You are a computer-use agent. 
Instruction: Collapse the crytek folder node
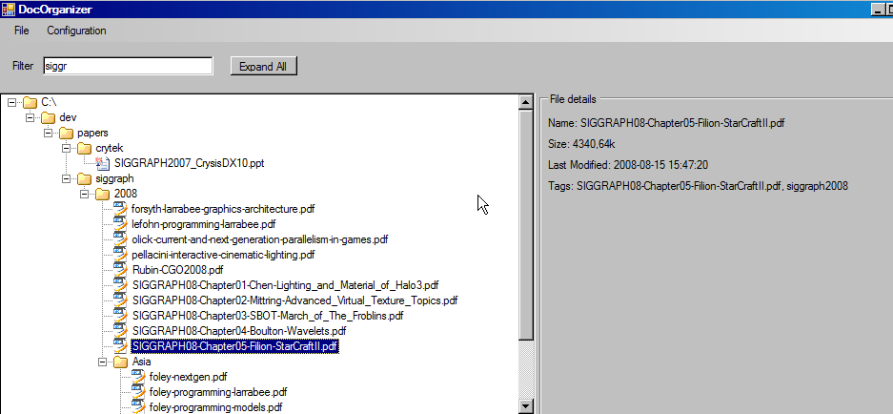pyautogui.click(x=67, y=148)
